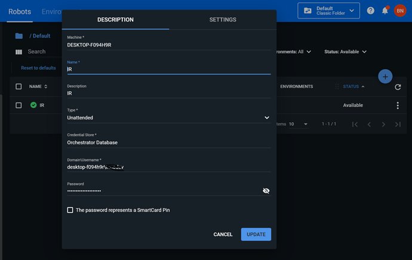This screenshot has width=412, height=260.
Task: Click the CANCEL button
Action: (x=223, y=234)
